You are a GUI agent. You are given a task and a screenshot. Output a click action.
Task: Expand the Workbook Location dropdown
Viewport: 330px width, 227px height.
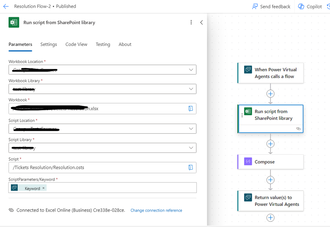click(191, 70)
